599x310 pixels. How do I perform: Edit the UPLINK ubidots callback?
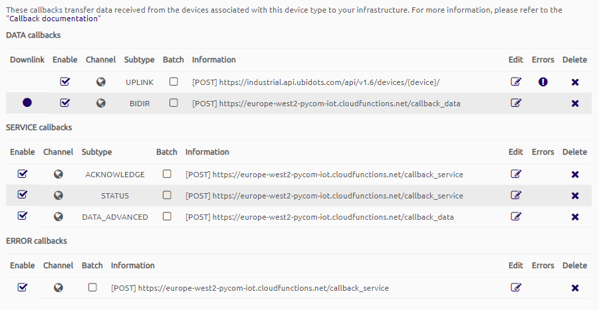click(516, 82)
